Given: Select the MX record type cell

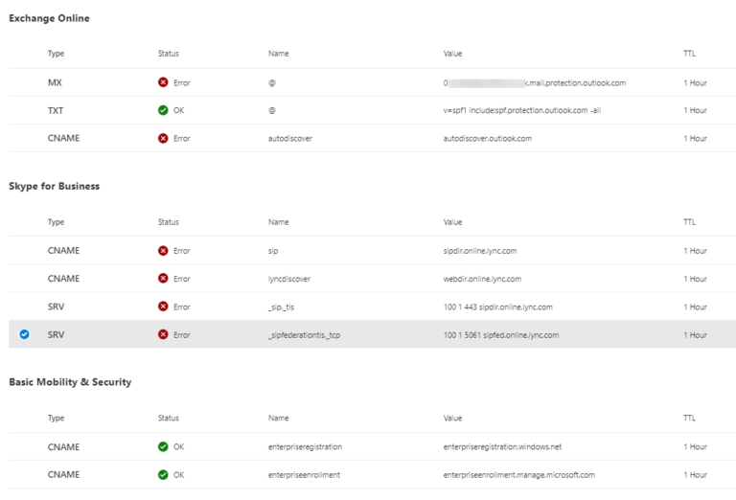Looking at the screenshot, I should (55, 82).
